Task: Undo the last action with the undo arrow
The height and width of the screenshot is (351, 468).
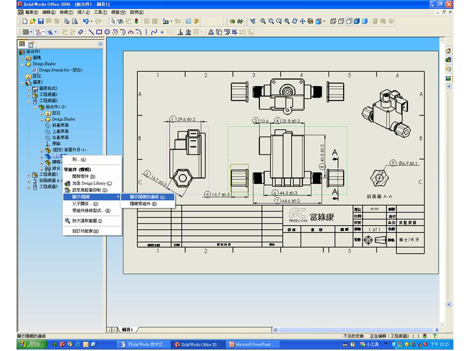Action: (x=86, y=21)
